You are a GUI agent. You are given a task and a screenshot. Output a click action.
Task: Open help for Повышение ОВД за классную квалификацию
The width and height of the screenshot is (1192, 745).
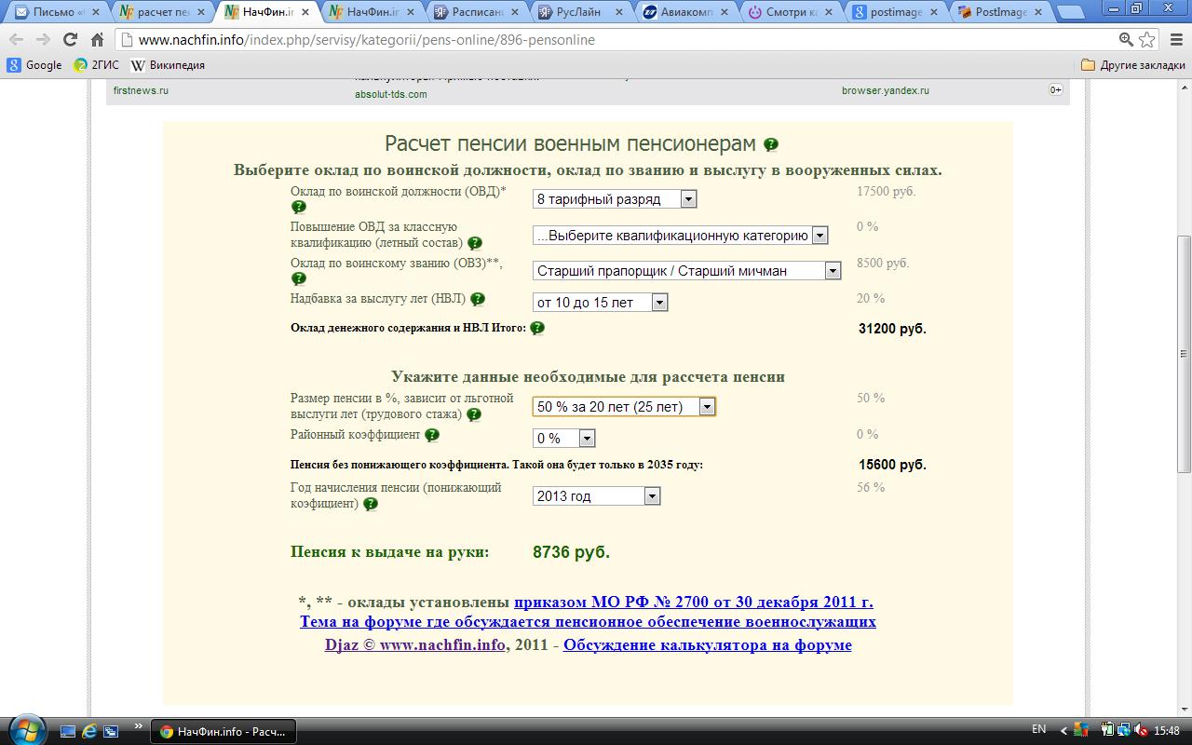click(474, 243)
